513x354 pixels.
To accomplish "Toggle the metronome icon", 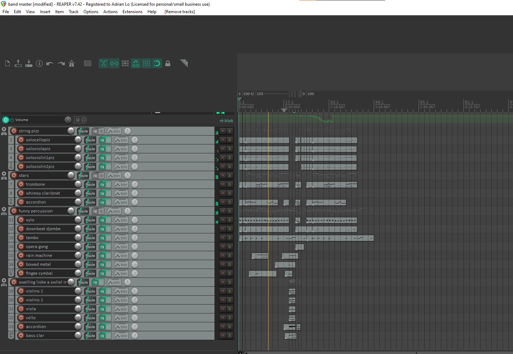I will (72, 64).
